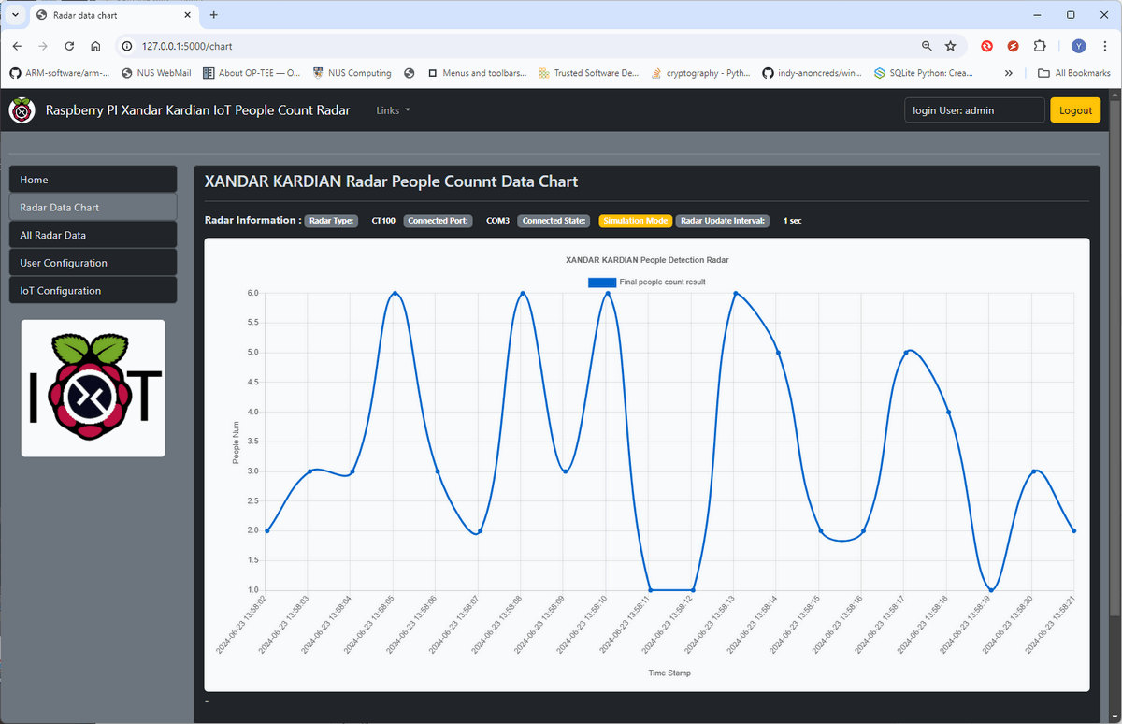
Task: Click the COM3 port value
Action: 497,221
